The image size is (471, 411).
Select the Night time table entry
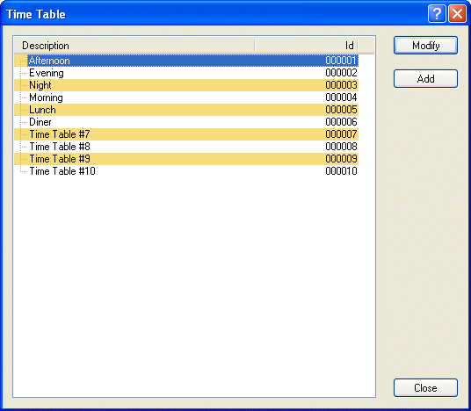186,85
